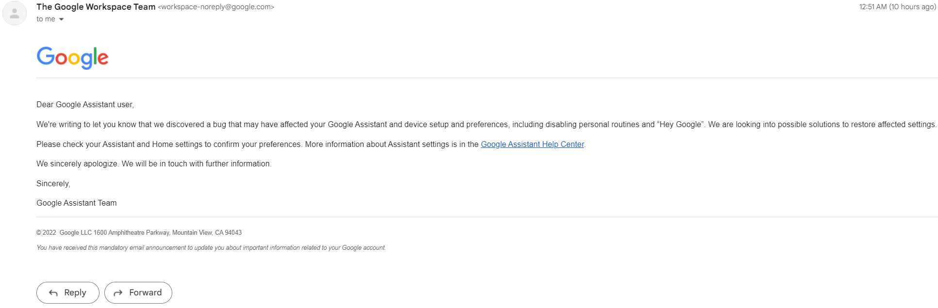
Task: Click the Forward button
Action: tap(138, 292)
